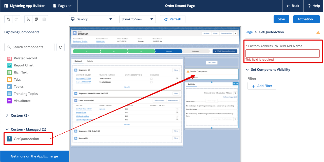Select the Delivered step in the status path
The height and width of the screenshot is (162, 324).
(x=196, y=51)
